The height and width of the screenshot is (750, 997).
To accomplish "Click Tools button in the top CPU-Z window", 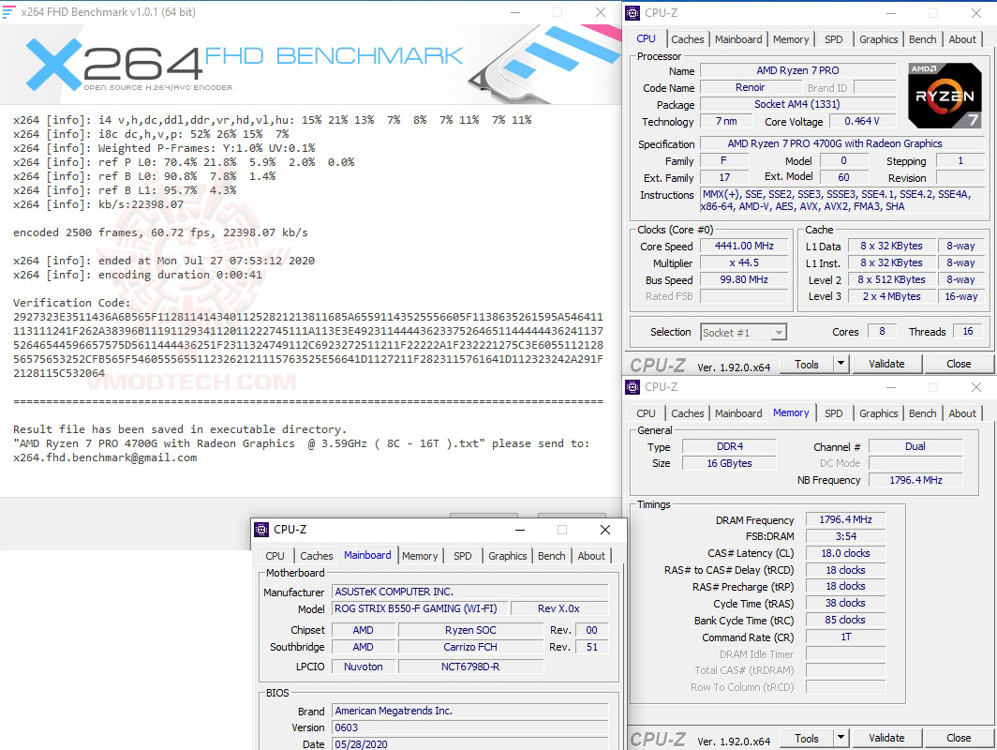I will click(x=806, y=364).
